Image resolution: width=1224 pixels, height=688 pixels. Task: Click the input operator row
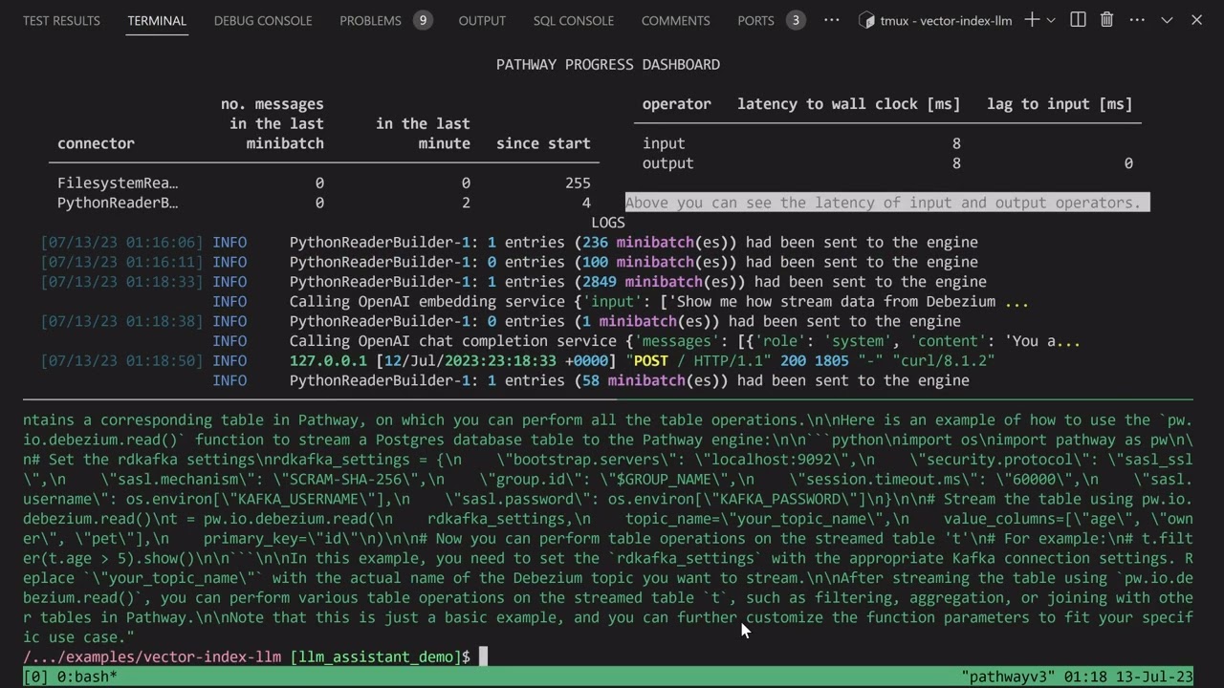click(887, 143)
